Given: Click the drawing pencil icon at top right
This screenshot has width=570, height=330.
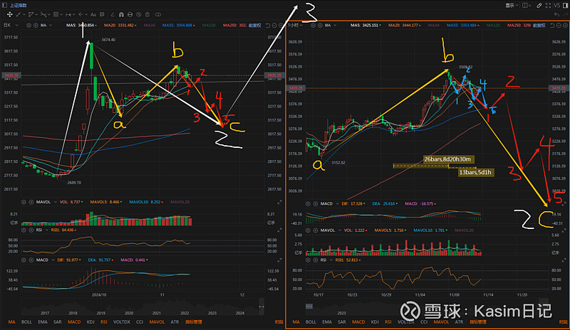Looking at the screenshot, I should (539, 5).
